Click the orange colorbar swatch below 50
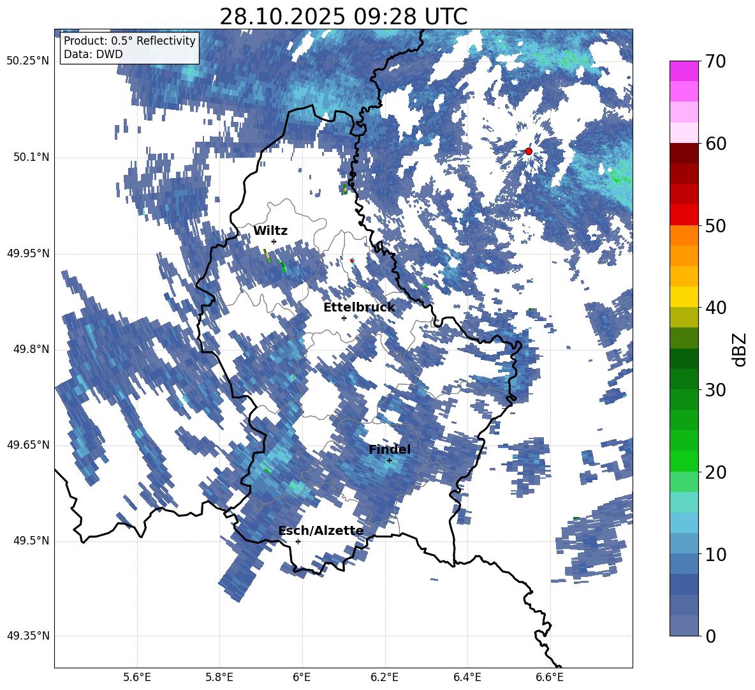755x690 pixels. point(684,236)
